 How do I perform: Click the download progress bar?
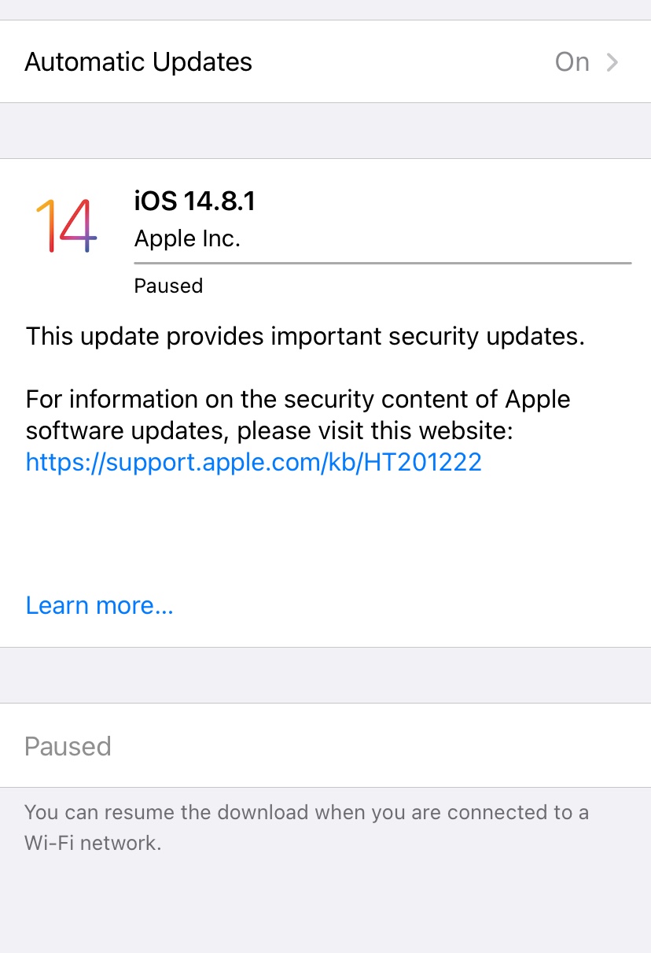382,263
